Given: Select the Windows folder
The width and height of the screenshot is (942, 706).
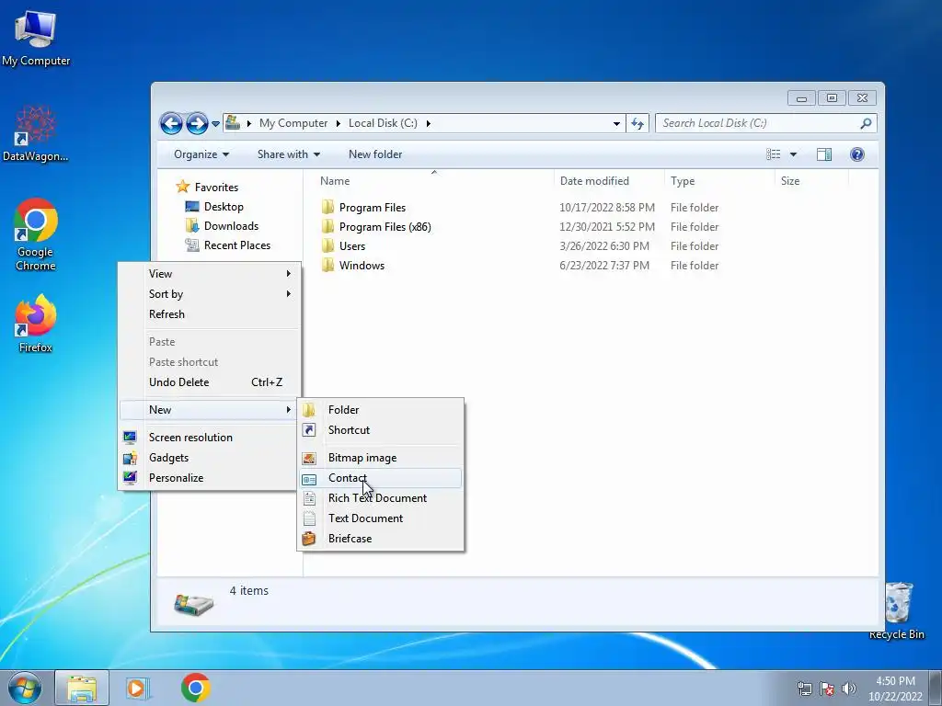Looking at the screenshot, I should [352, 265].
